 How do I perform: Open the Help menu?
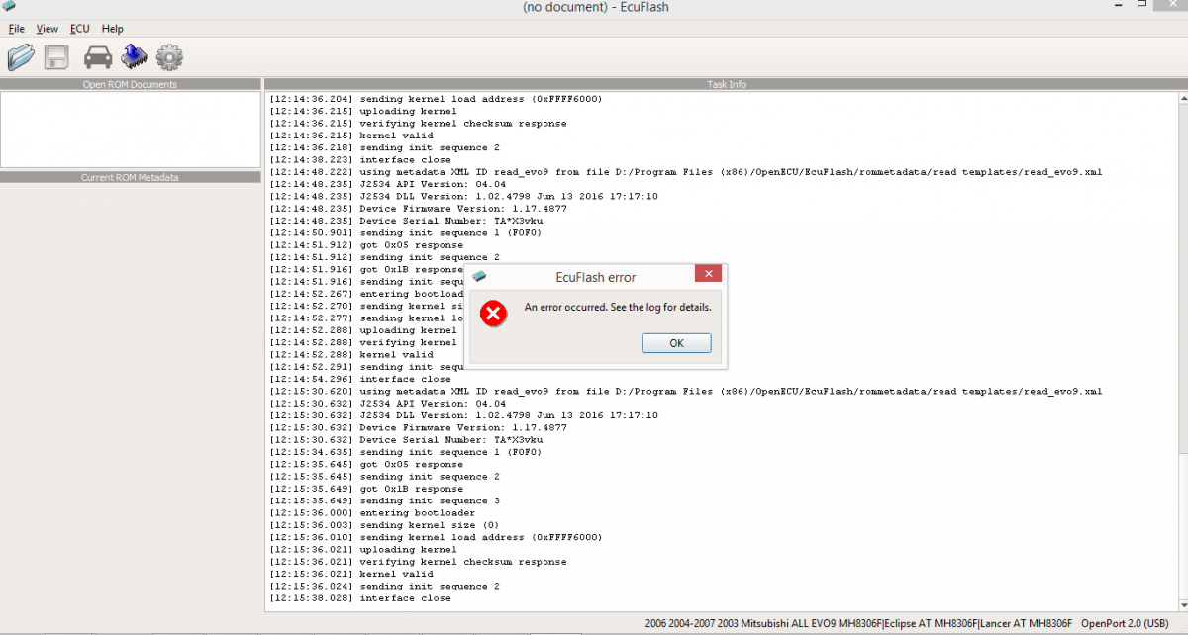tap(112, 29)
